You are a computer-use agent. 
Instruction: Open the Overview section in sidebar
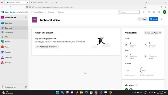pos(14,23)
